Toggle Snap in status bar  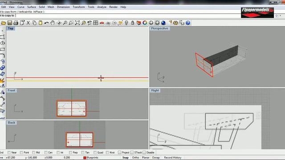tap(126, 158)
